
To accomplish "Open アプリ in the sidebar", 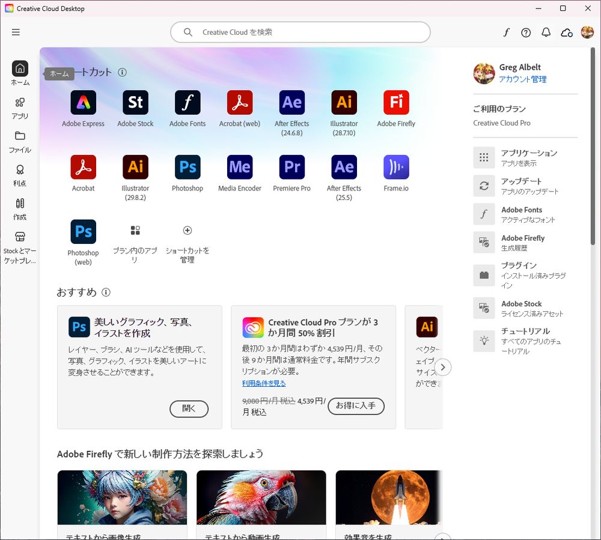I will pyautogui.click(x=20, y=108).
